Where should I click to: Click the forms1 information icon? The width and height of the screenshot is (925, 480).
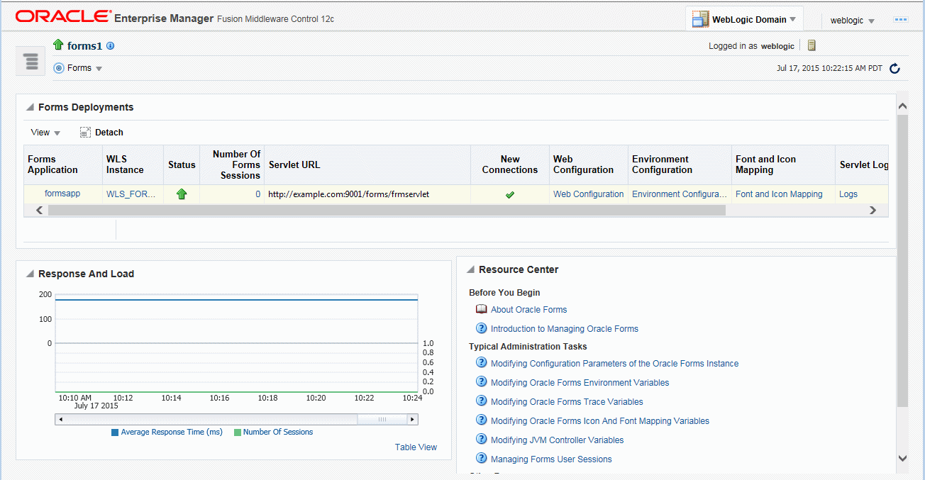click(111, 46)
